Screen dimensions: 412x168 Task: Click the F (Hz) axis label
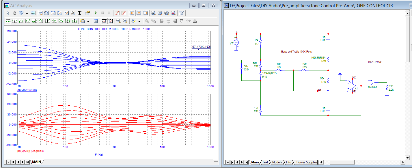(99, 155)
